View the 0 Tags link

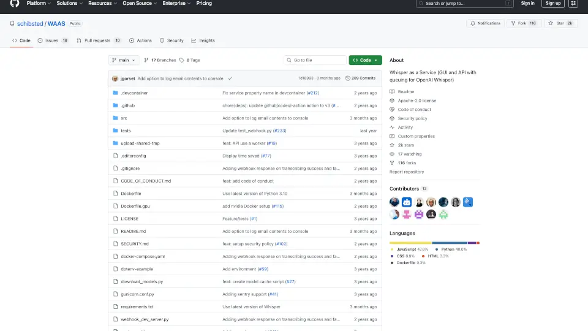pyautogui.click(x=190, y=60)
